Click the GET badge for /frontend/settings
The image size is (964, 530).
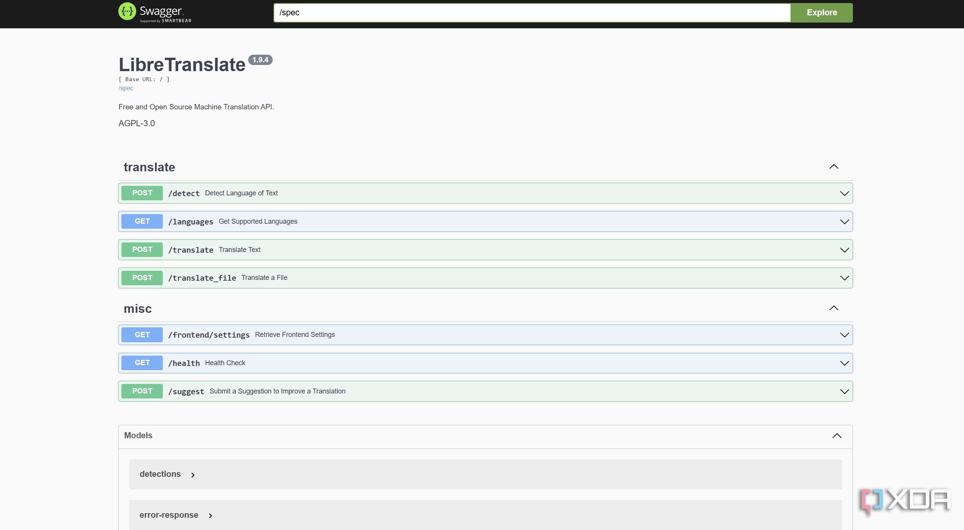click(142, 335)
